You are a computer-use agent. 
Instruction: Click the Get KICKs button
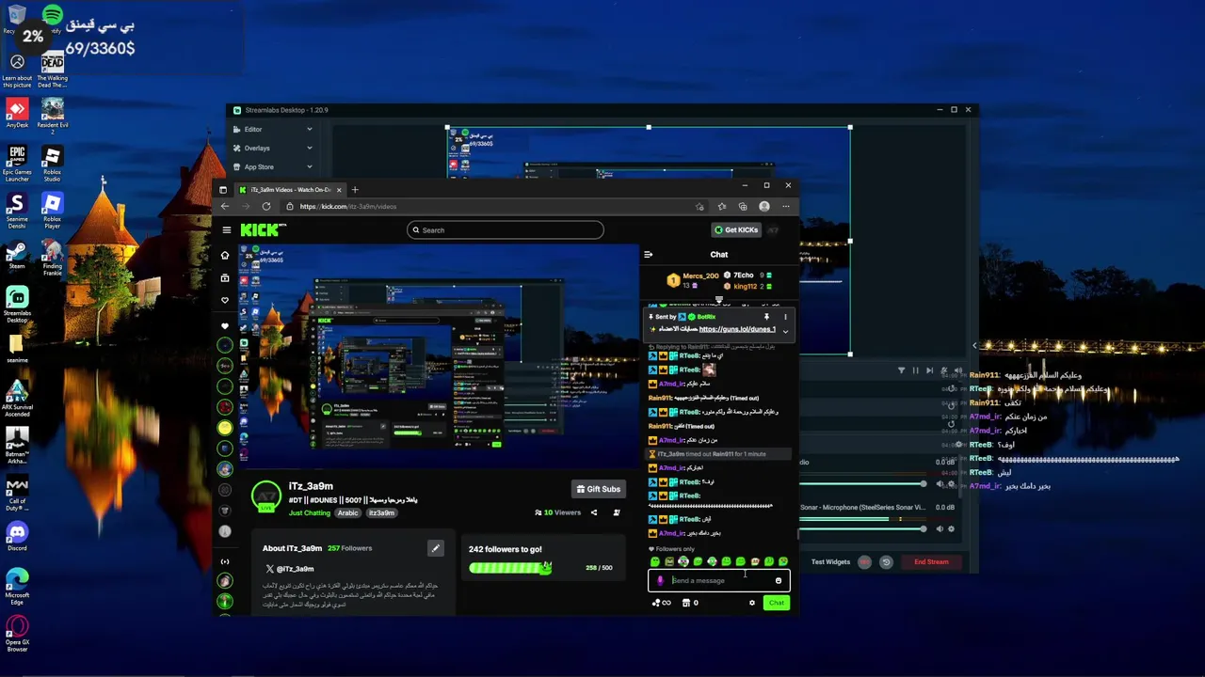pyautogui.click(x=736, y=229)
